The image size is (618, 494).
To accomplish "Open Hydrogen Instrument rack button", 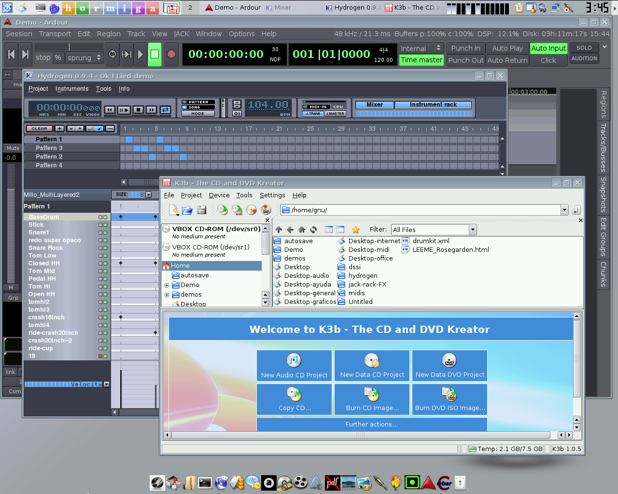I will 433,105.
